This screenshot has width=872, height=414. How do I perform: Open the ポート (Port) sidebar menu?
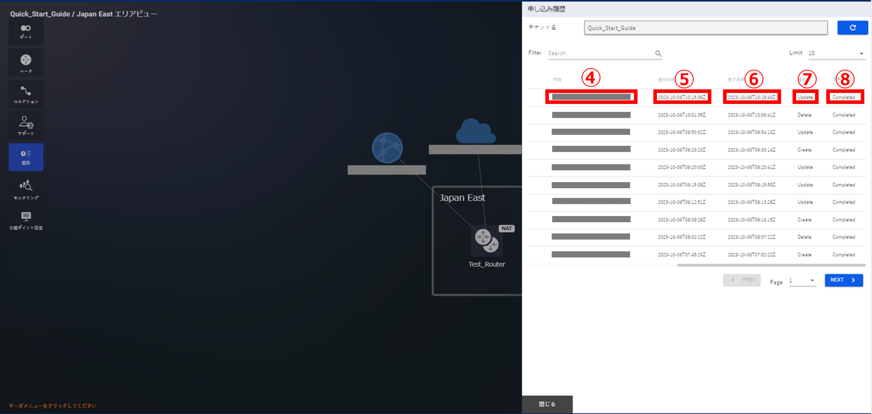click(x=26, y=32)
